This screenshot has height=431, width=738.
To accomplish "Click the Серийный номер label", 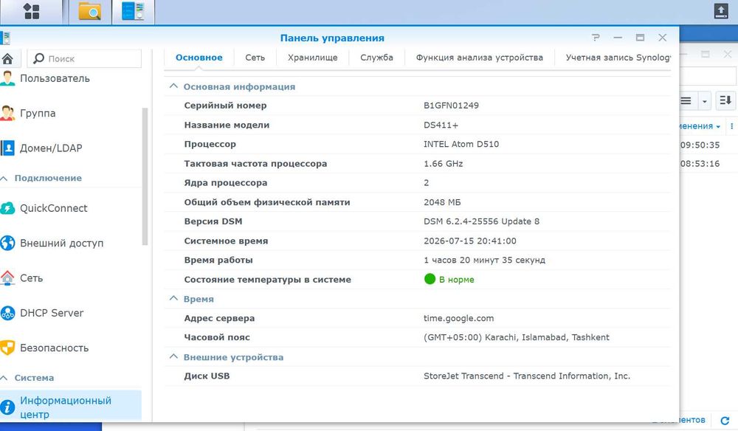I will point(225,106).
